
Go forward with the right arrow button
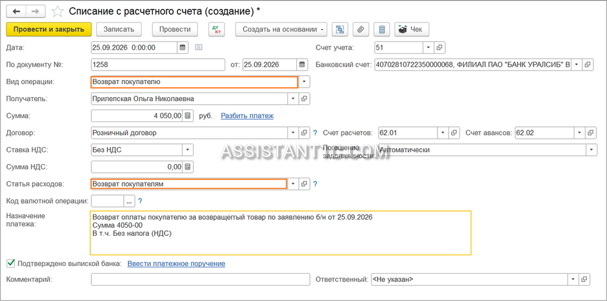click(36, 11)
